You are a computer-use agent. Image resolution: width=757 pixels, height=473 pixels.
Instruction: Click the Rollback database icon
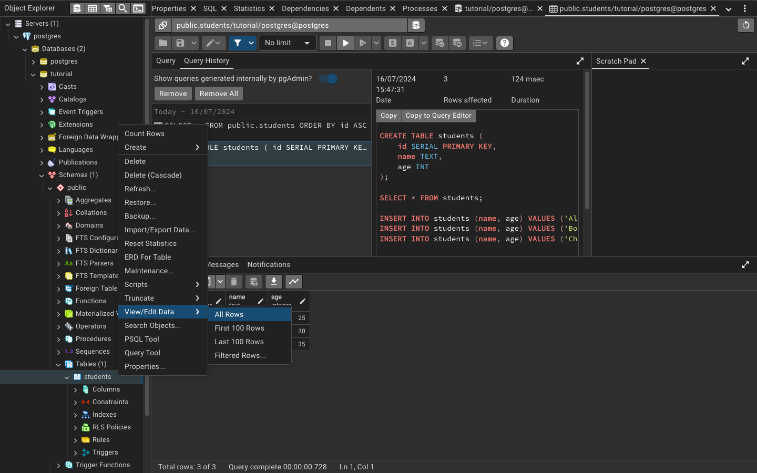457,43
